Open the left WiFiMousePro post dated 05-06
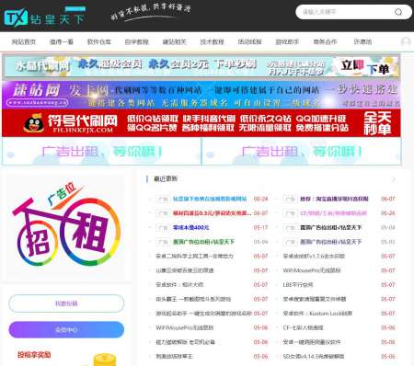Image resolution: width=414 pixels, height=366 pixels. 184,327
